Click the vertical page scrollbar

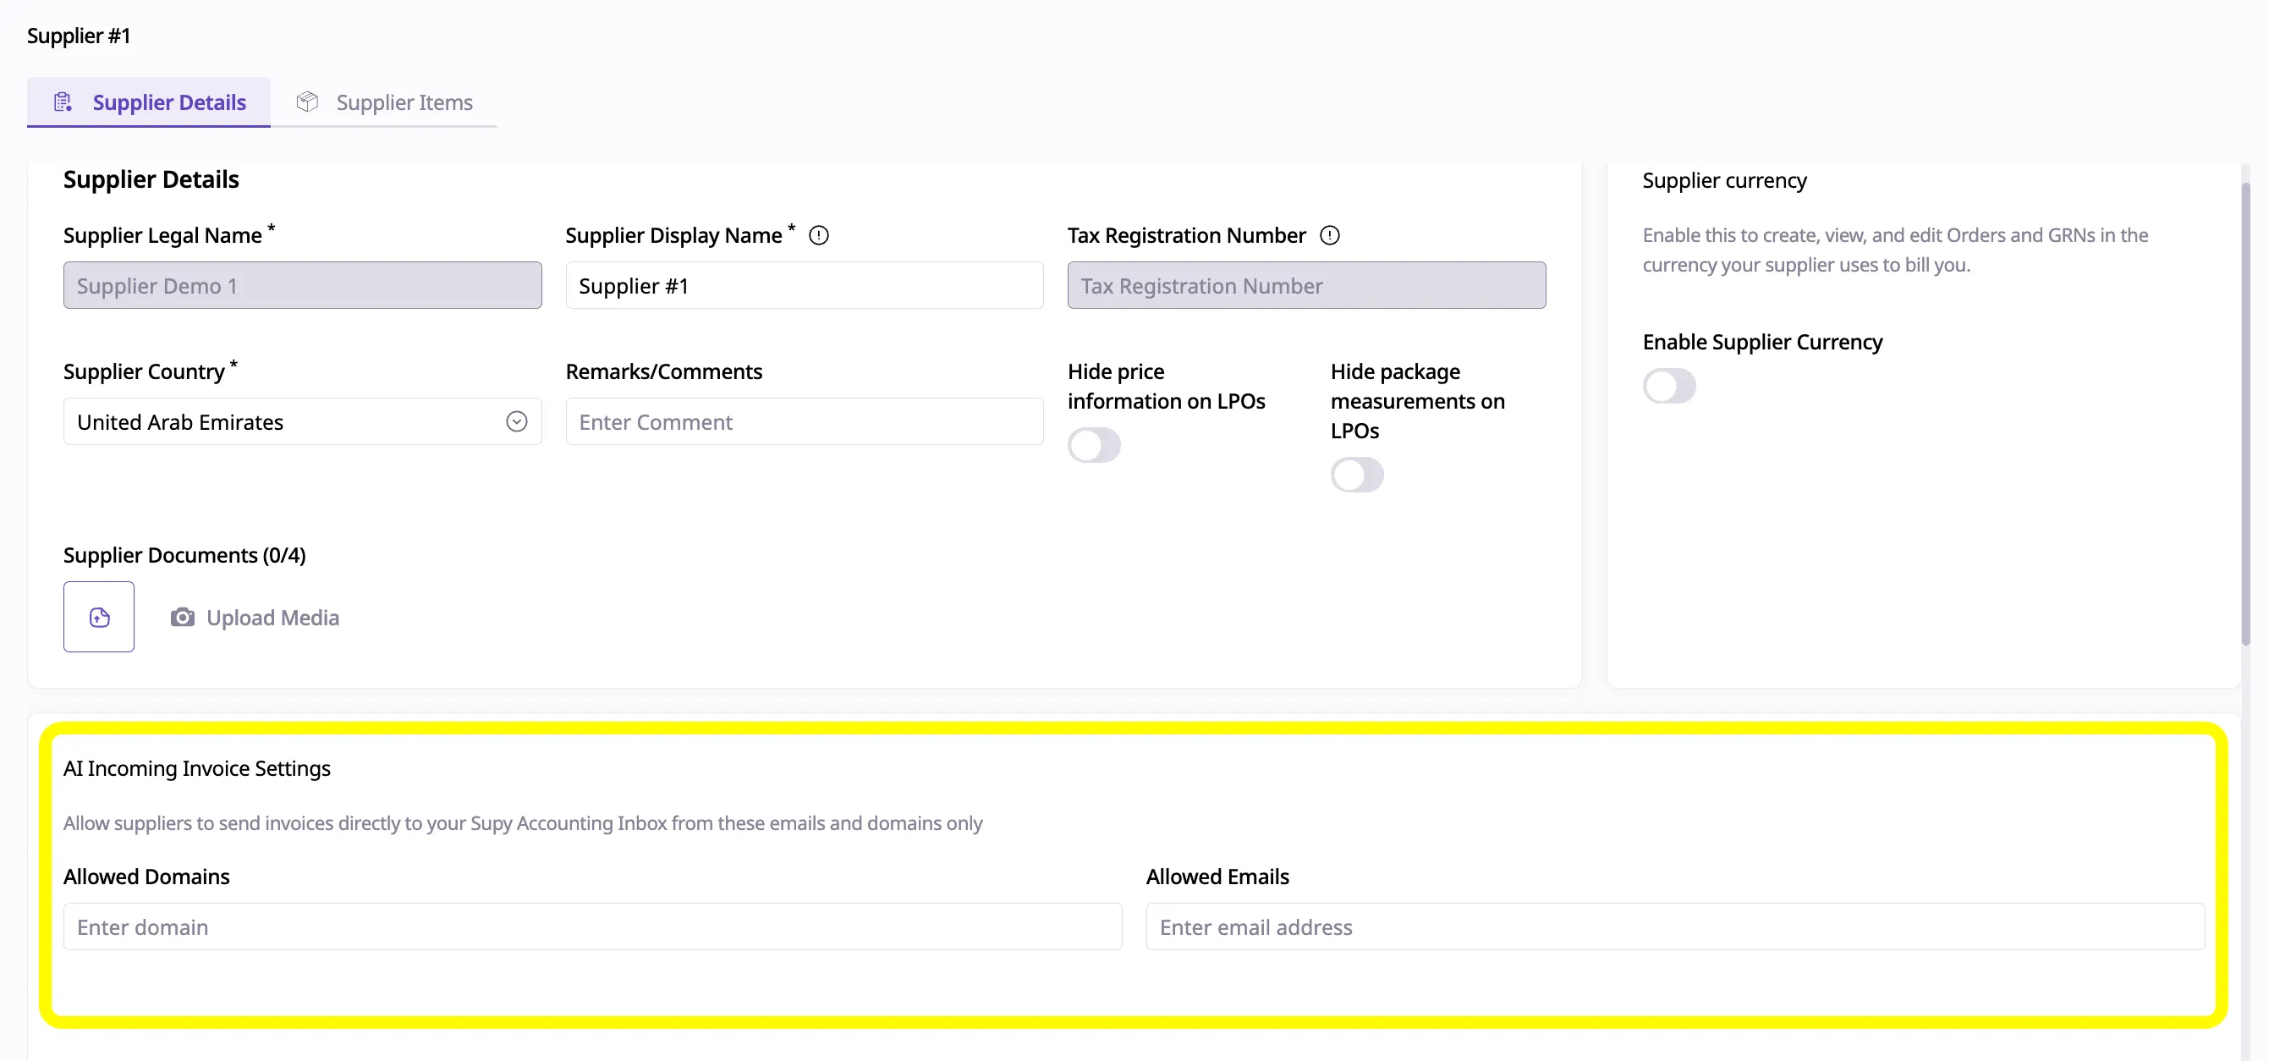[2245, 415]
